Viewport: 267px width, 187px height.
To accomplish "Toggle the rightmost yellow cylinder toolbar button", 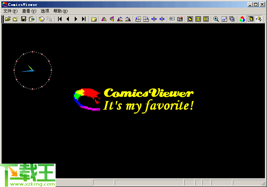I will [x=259, y=19].
